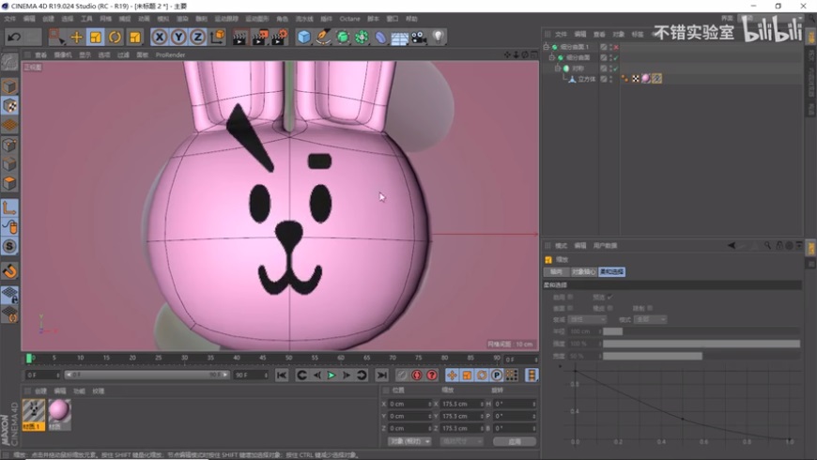Select the Polygons mode icon

9,183
